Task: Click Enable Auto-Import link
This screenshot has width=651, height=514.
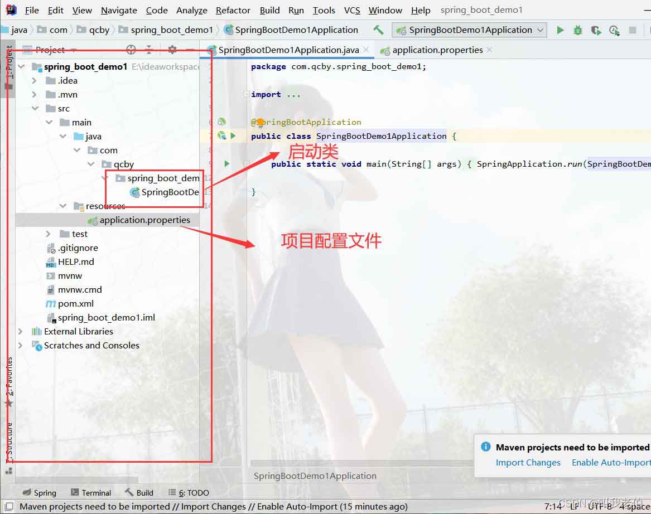Action: pos(611,463)
